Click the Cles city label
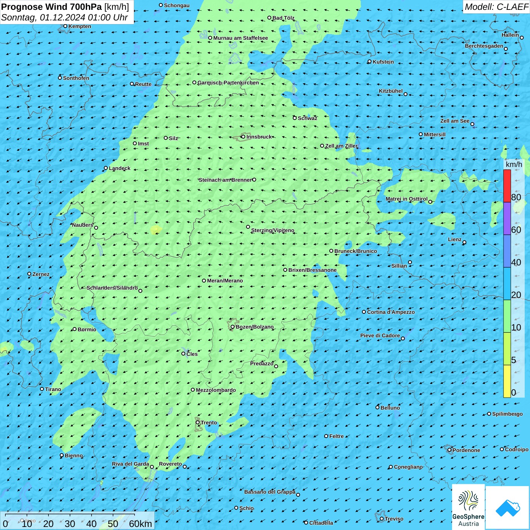Image resolution: width=530 pixels, height=530 pixels. coord(192,354)
